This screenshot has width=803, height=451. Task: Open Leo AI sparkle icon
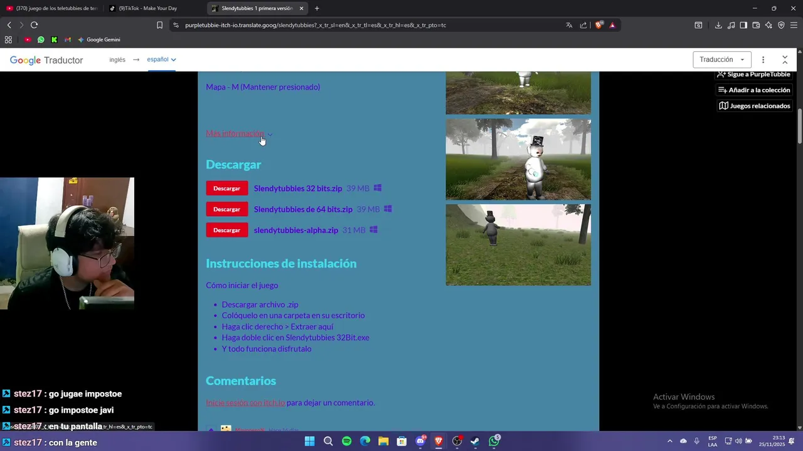[x=768, y=25]
